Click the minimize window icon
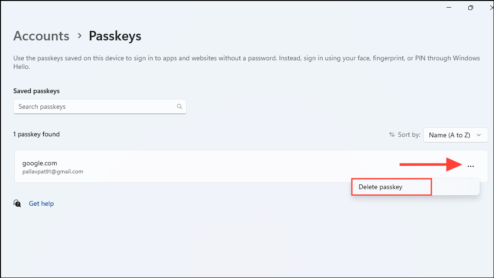 pyautogui.click(x=448, y=8)
